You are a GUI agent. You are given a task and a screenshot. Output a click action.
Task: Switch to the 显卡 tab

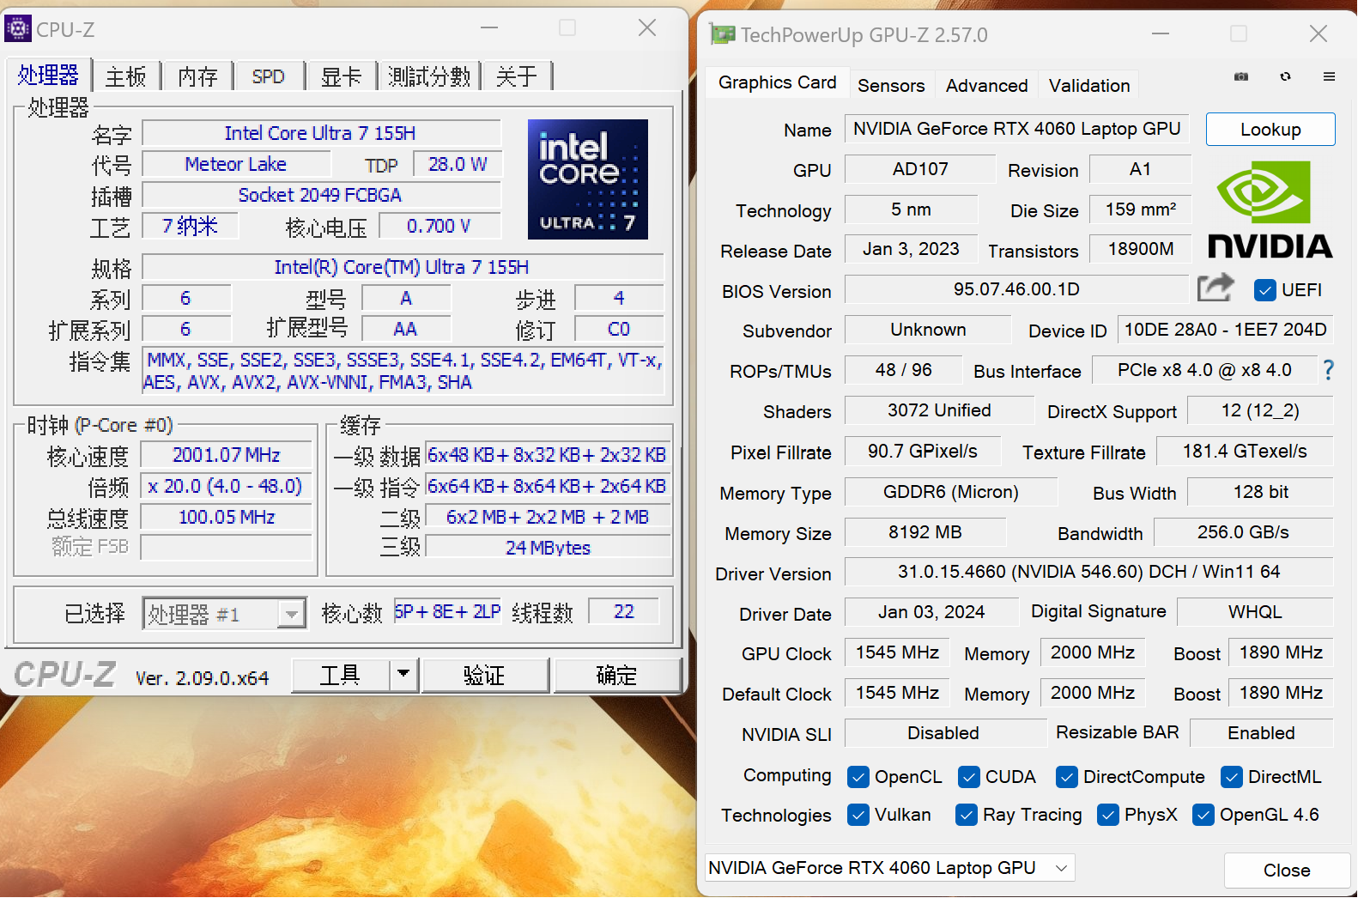tap(341, 76)
